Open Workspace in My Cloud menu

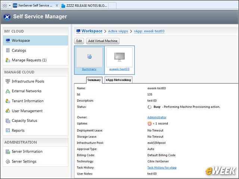pyautogui.click(x=35, y=41)
